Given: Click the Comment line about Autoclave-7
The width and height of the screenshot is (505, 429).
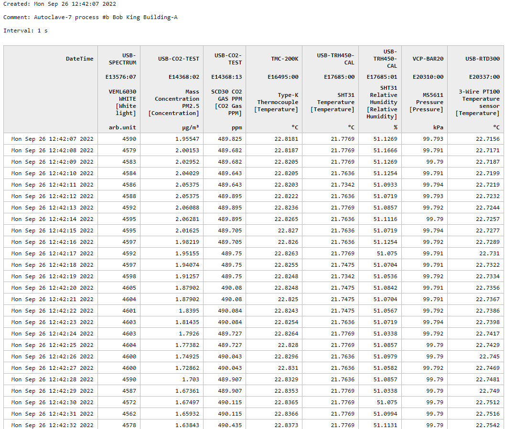Looking at the screenshot, I should click(x=91, y=17).
